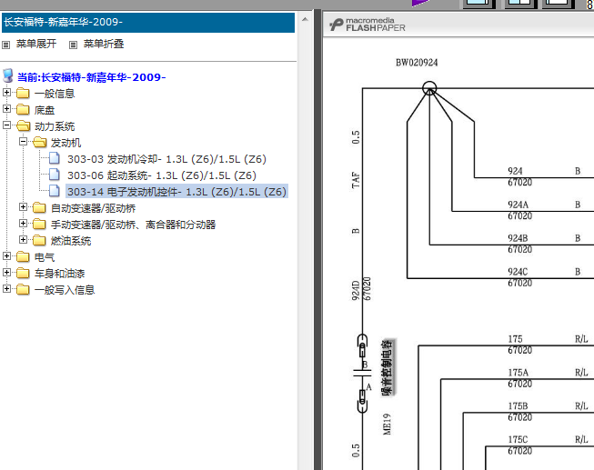
Task: Click wire label 924A in diagram
Action: pyautogui.click(x=518, y=205)
